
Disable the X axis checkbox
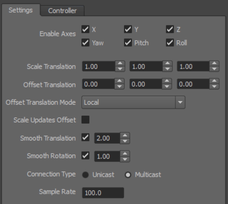(85, 30)
